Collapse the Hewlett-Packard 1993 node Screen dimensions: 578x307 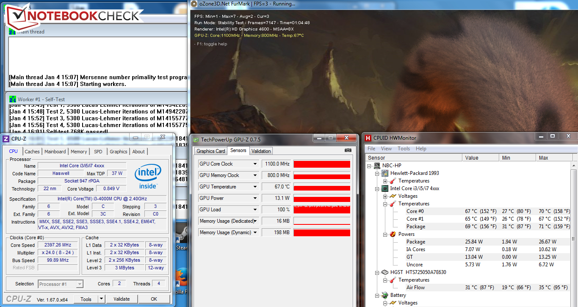[x=377, y=173]
